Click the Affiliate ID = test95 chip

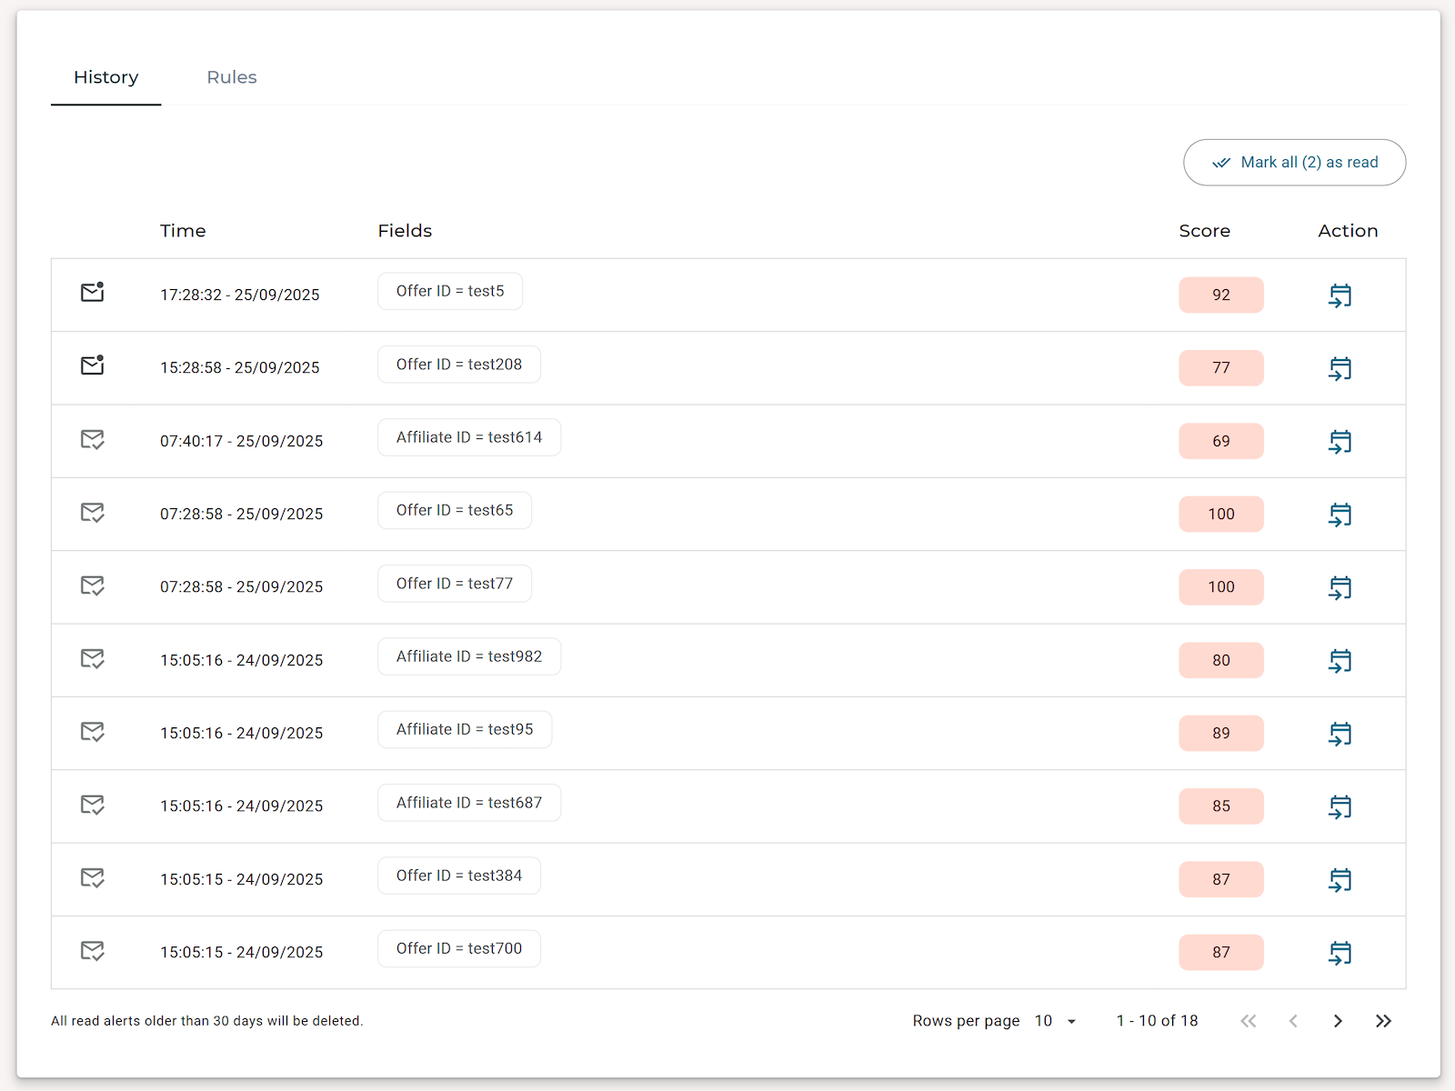(x=464, y=730)
